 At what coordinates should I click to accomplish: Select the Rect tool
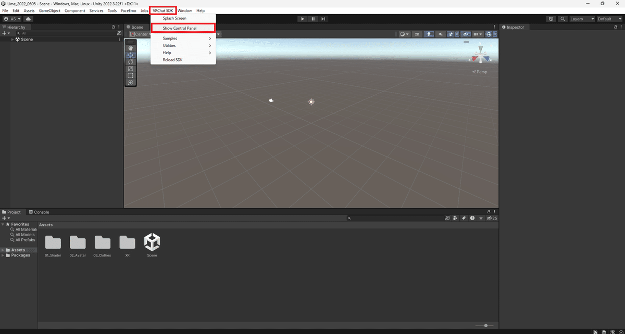click(131, 75)
